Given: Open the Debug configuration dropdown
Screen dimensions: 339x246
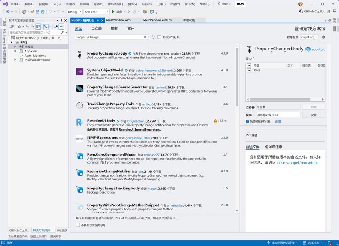Looking at the screenshot, I should (75, 11).
